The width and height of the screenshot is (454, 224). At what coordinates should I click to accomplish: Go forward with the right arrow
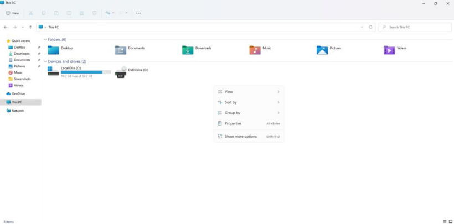pyautogui.click(x=15, y=27)
